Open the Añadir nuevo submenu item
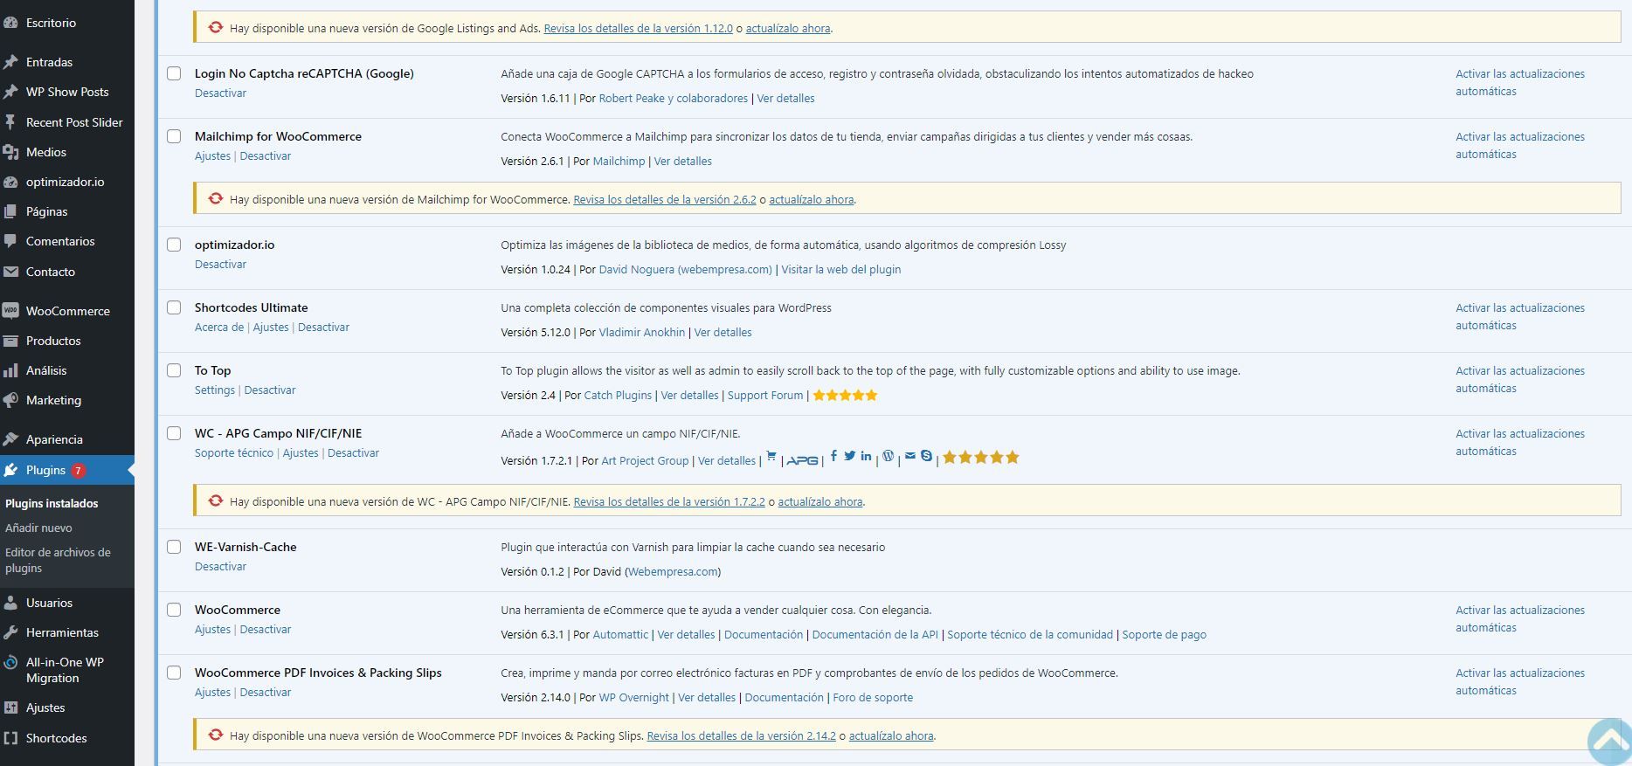1632x766 pixels. 38,528
